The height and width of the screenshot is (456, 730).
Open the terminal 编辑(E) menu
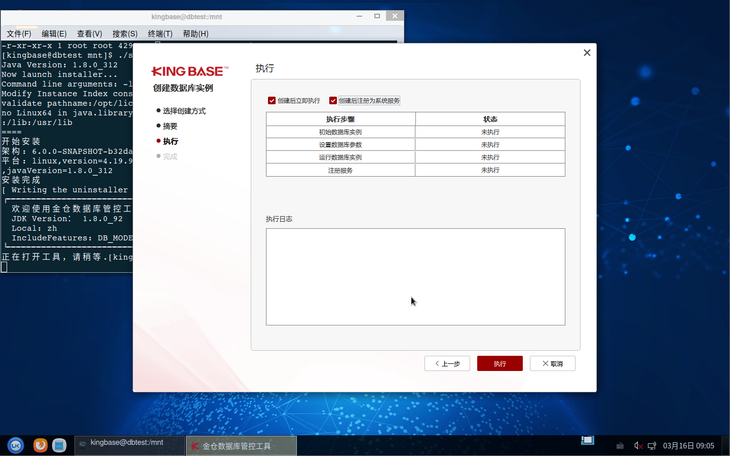(x=54, y=34)
